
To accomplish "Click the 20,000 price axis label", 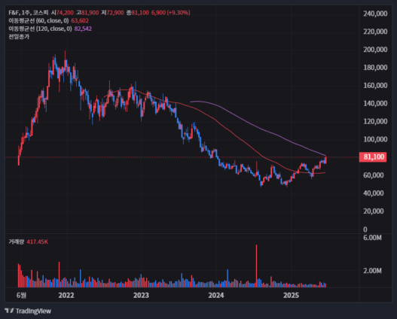I will pyautogui.click(x=374, y=211).
